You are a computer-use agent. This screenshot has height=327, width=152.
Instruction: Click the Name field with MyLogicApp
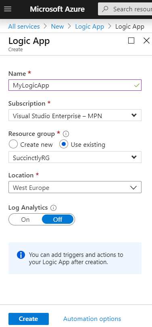coord(75,85)
